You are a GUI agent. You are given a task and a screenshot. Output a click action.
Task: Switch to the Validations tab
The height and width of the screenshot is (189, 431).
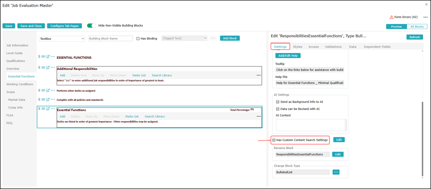point(333,47)
